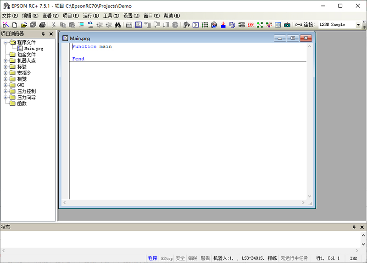Click the 程序 status bar indicator
Image resolution: width=367 pixels, height=263 pixels.
coord(153,258)
